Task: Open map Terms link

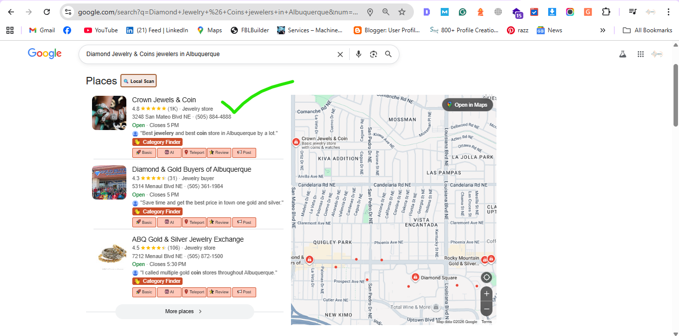Action: point(486,322)
